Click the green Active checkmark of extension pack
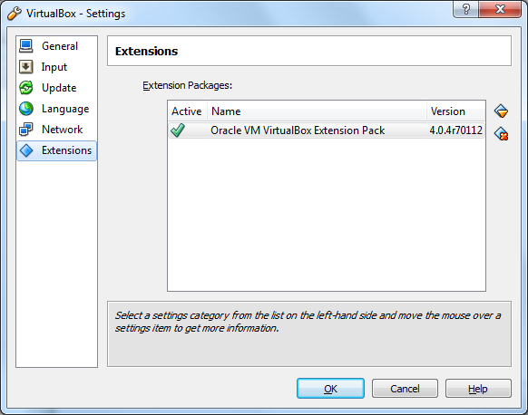This screenshot has width=528, height=415. pyautogui.click(x=178, y=130)
